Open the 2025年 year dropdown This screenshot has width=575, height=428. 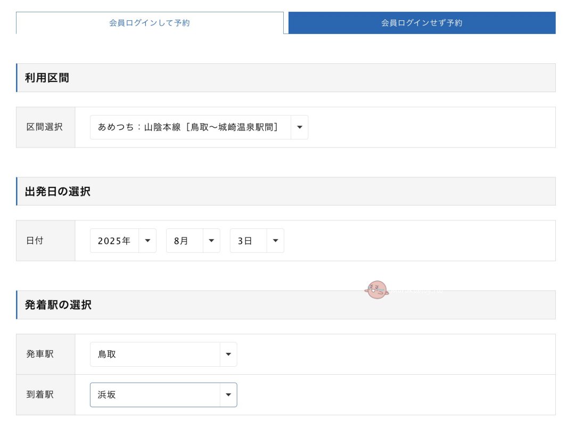tap(123, 241)
